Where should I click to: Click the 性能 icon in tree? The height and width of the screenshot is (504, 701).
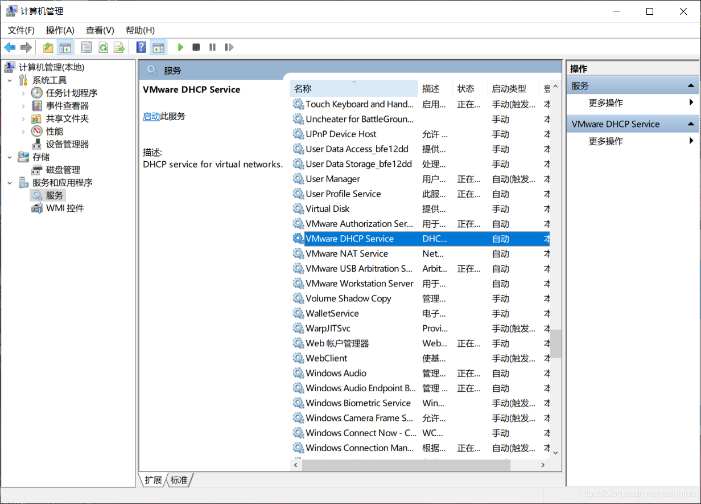(36, 132)
